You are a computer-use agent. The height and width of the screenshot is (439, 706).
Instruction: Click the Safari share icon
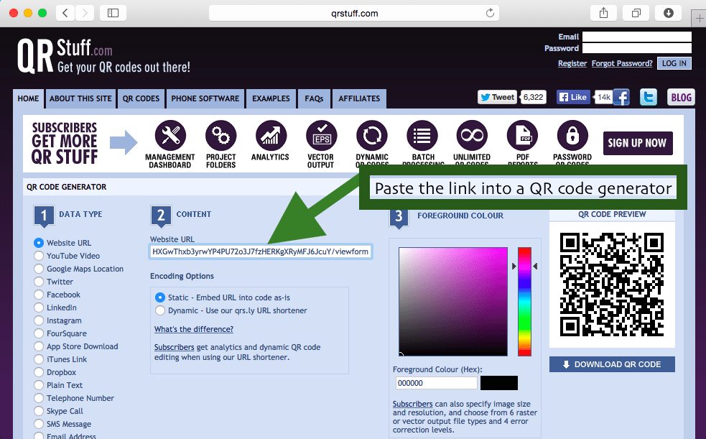click(x=603, y=13)
